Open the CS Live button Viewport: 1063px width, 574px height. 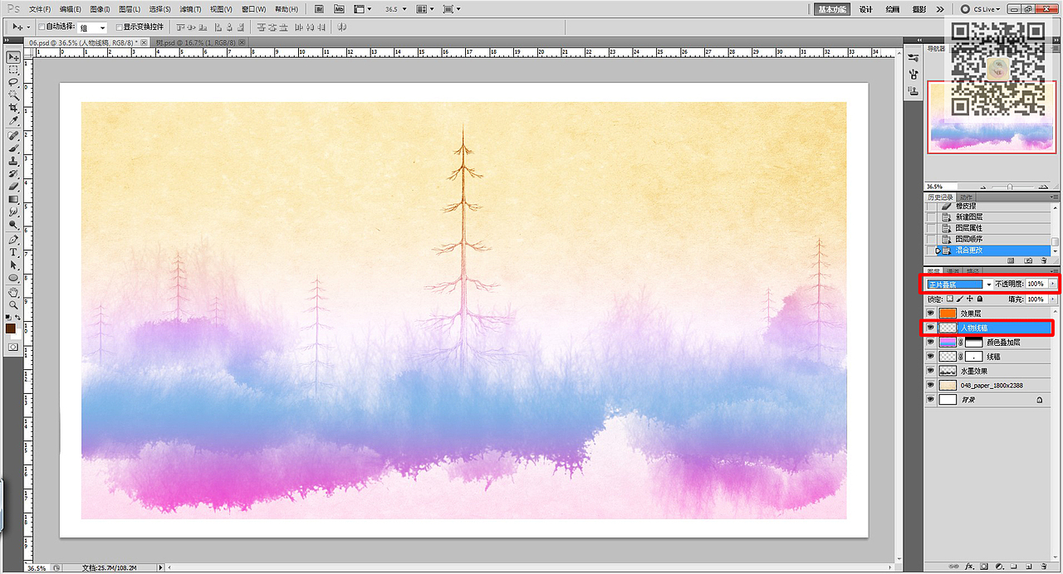(x=982, y=9)
